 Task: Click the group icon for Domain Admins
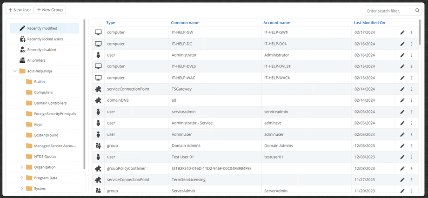98,145
